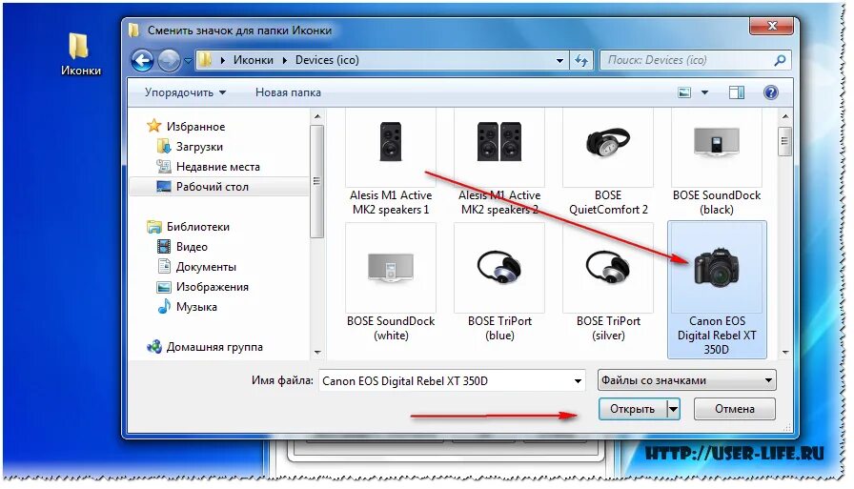Open Загрузки in the sidebar
The width and height of the screenshot is (854, 489).
(x=199, y=147)
